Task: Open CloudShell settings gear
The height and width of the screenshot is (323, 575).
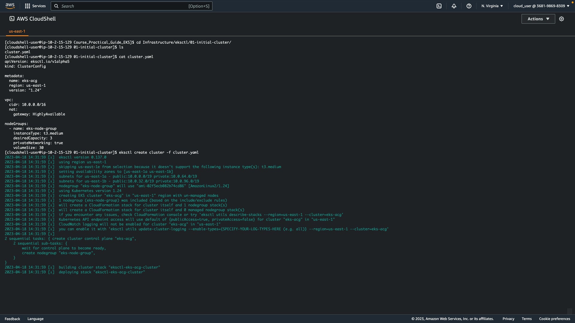Action: [562, 19]
